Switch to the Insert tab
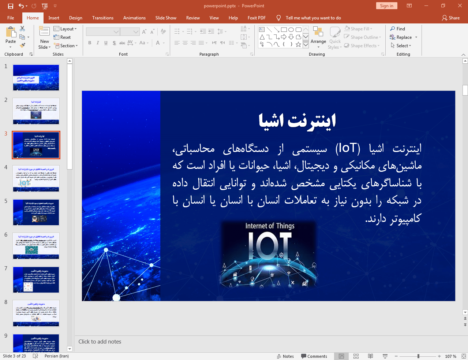 click(x=54, y=18)
